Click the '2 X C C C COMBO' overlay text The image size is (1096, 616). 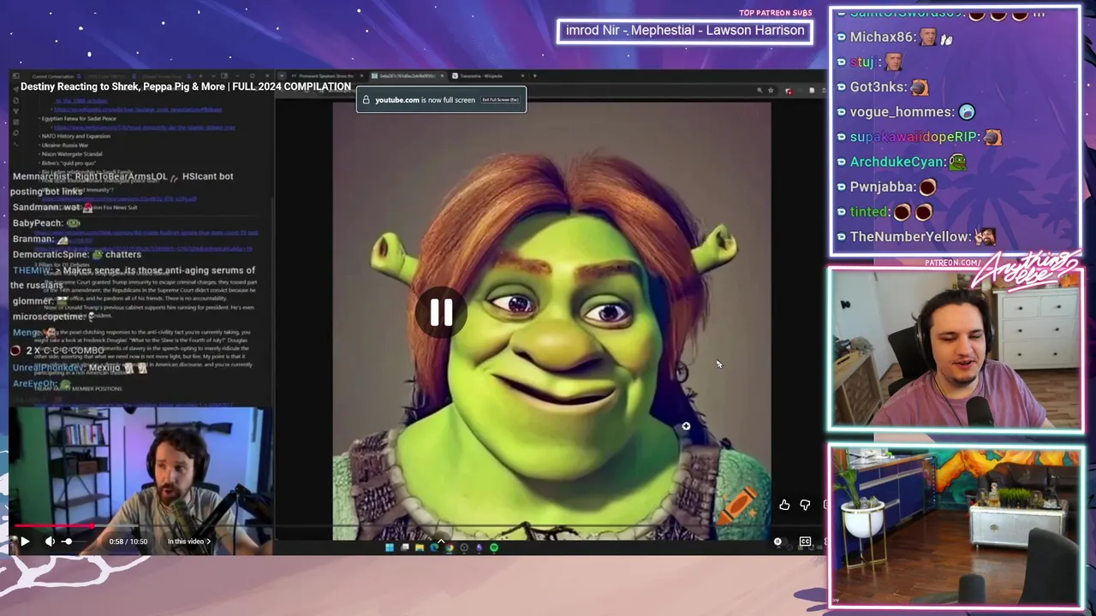pos(57,351)
